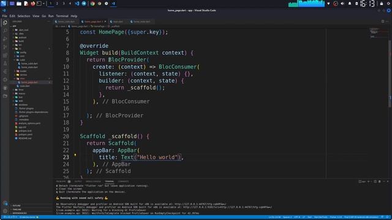392x220 pixels.
Task: Expand the TIMELINE section in sidebar
Action: (31, 210)
